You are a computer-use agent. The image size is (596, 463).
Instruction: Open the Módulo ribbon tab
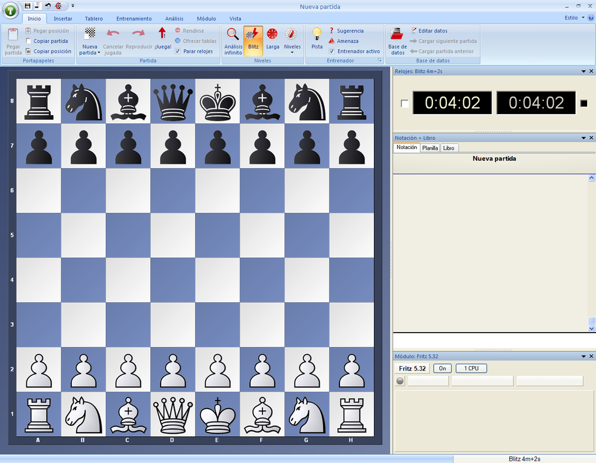tap(206, 19)
